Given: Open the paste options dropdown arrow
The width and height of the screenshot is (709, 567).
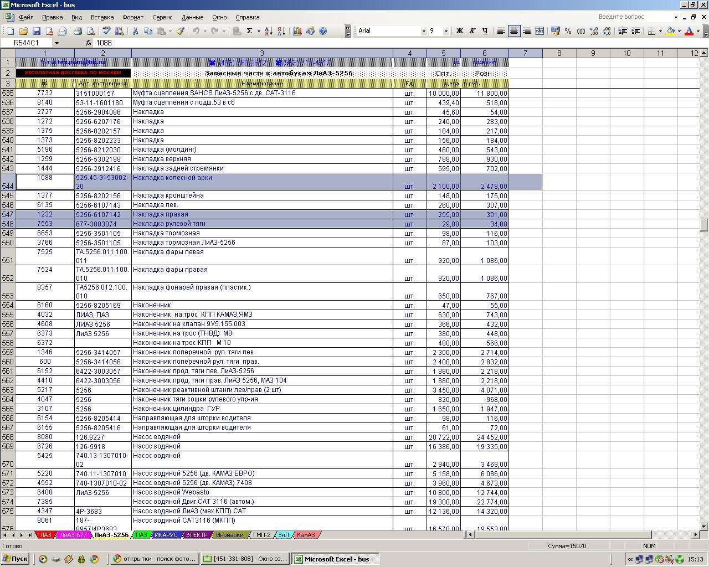Looking at the screenshot, I should 170,31.
